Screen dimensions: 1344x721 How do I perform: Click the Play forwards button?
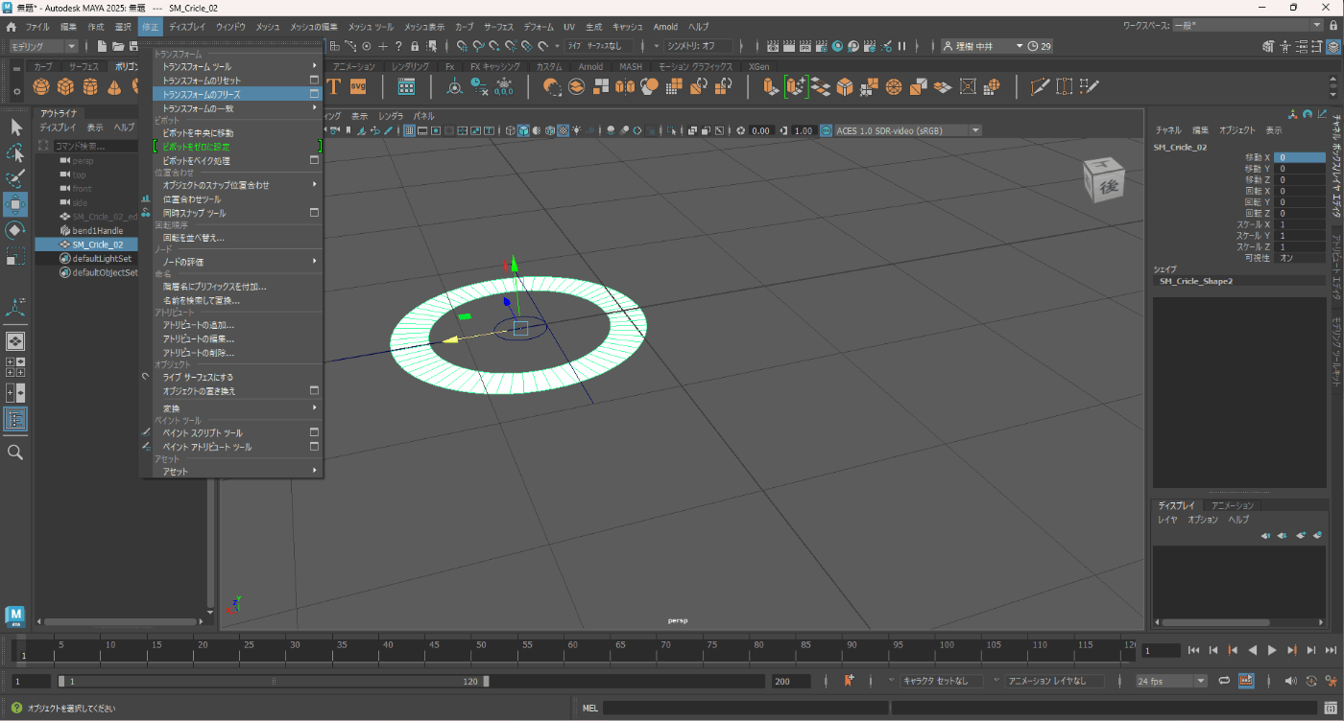tap(1272, 650)
